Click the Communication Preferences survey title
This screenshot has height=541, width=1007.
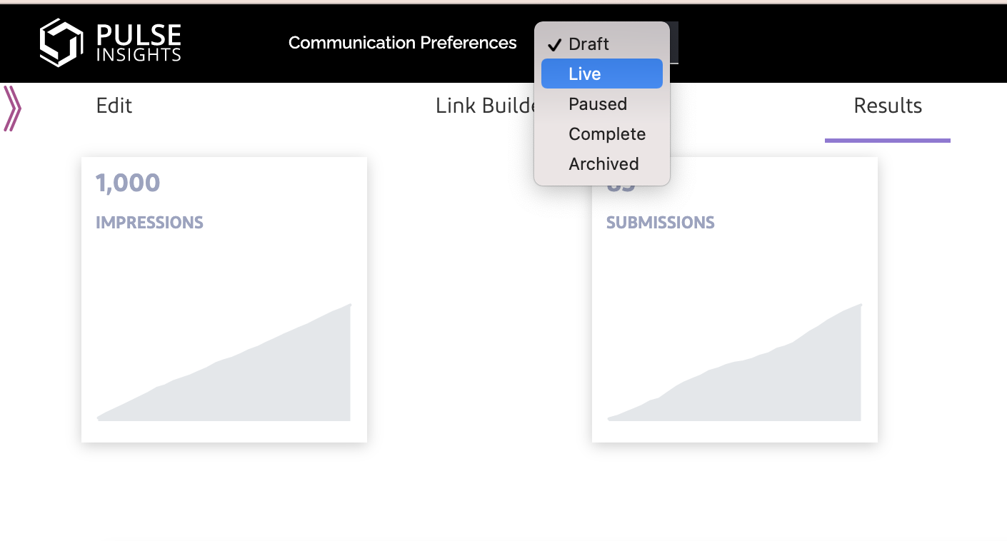[x=402, y=43]
